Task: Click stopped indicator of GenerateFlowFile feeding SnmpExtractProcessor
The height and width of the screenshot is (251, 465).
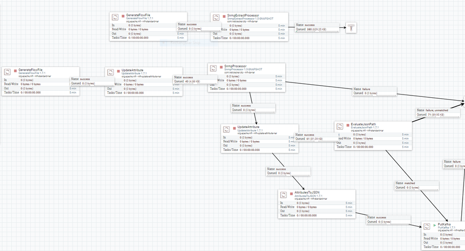Action: click(x=123, y=16)
